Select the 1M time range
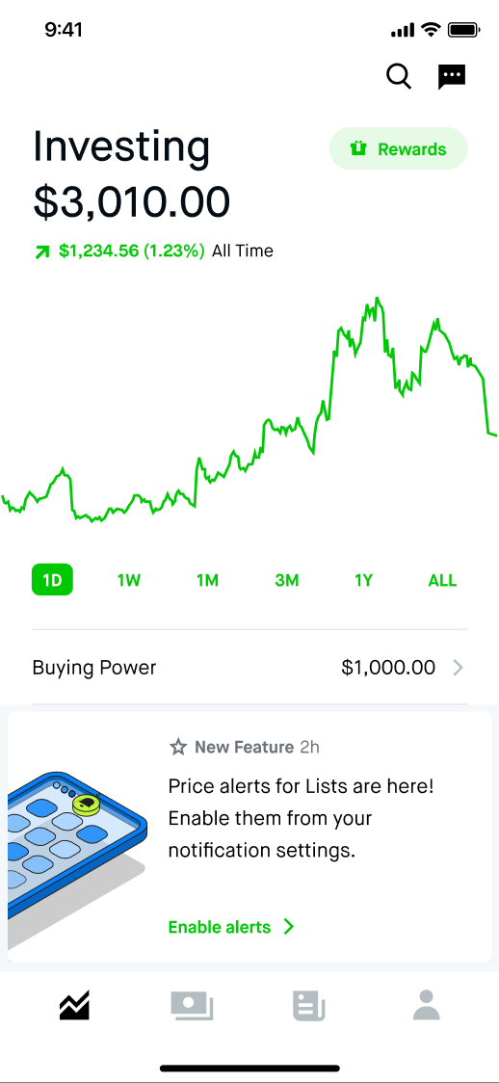This screenshot has width=499, height=1083. tap(207, 580)
